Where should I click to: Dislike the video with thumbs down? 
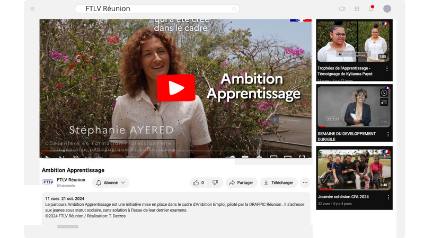(x=215, y=182)
